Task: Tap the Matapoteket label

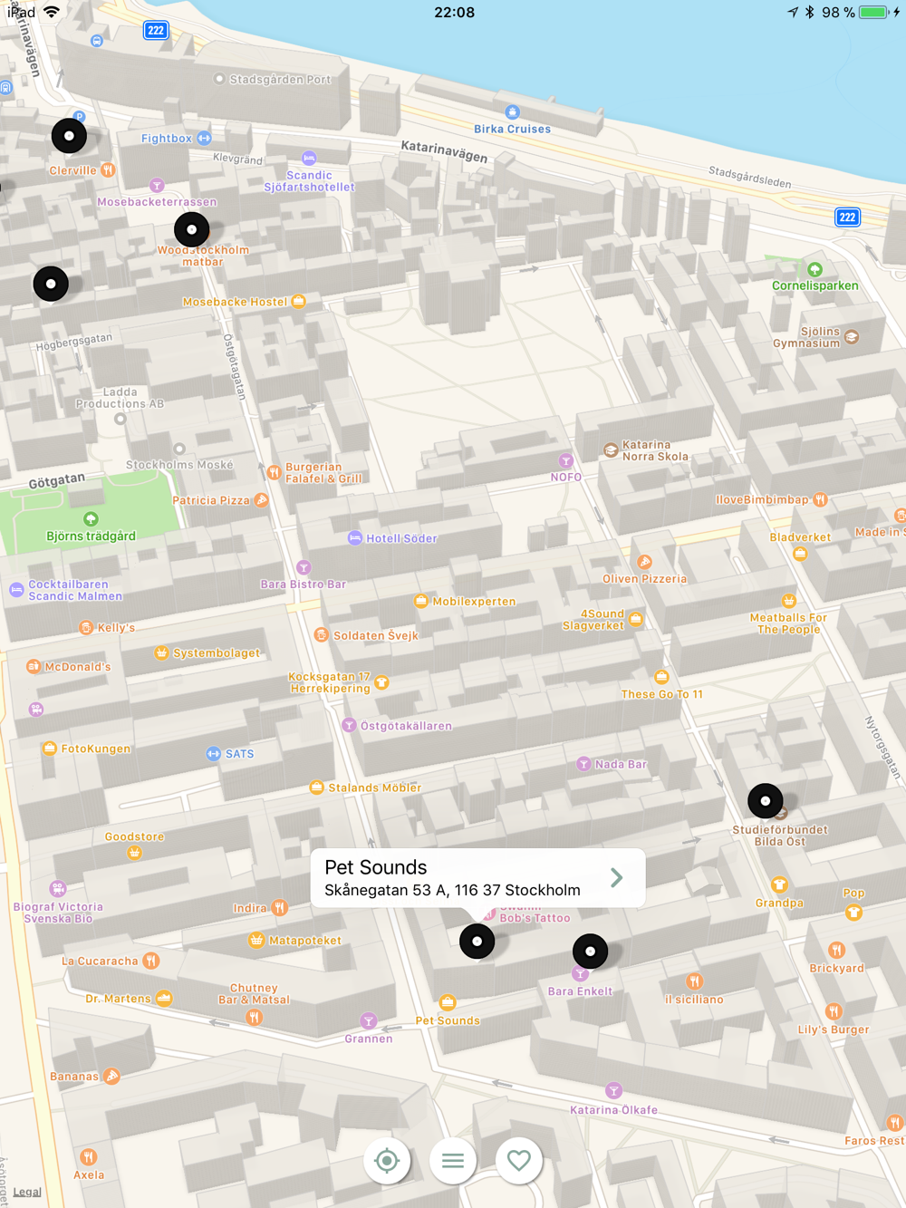Action: (x=304, y=941)
